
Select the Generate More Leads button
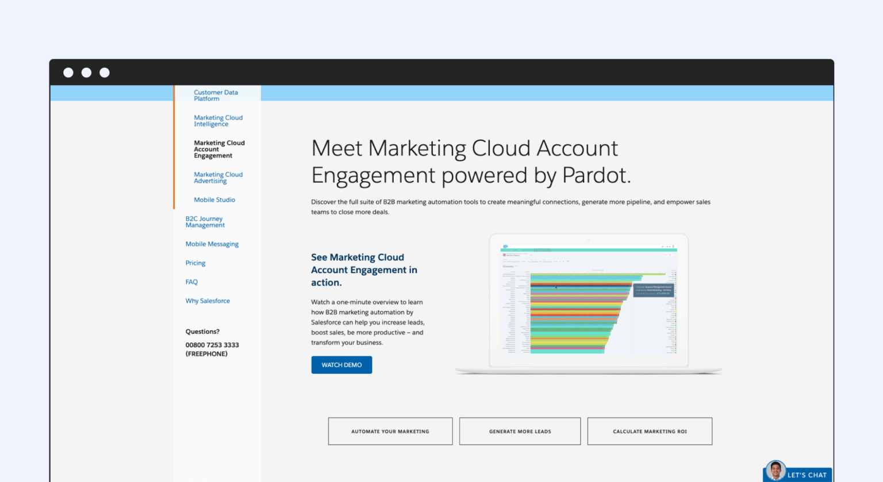[520, 431]
